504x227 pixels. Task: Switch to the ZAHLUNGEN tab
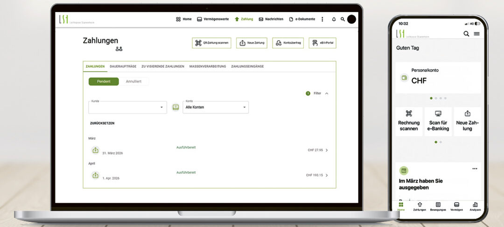click(x=95, y=66)
